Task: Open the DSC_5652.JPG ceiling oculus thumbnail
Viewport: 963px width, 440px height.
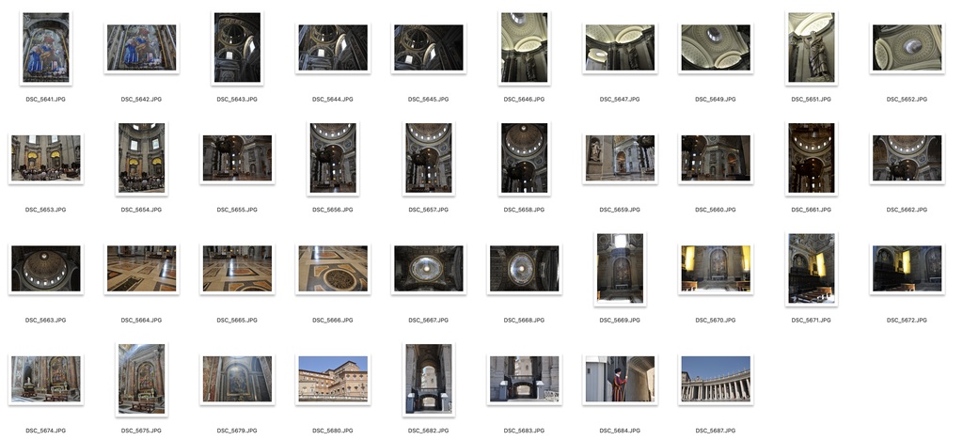Action: 908,47
